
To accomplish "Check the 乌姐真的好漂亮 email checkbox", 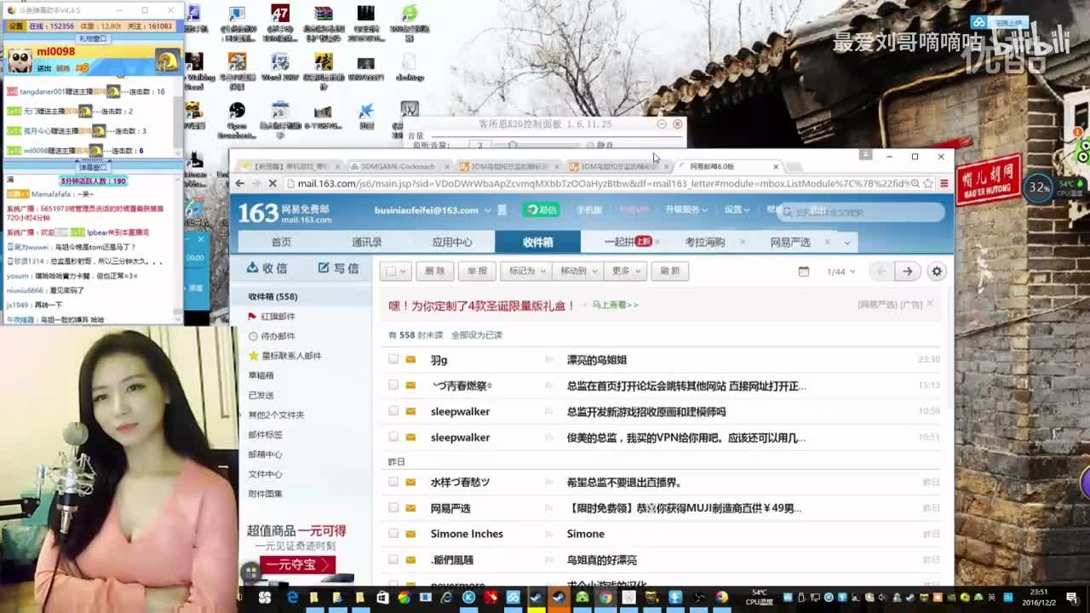I will tap(393, 559).
